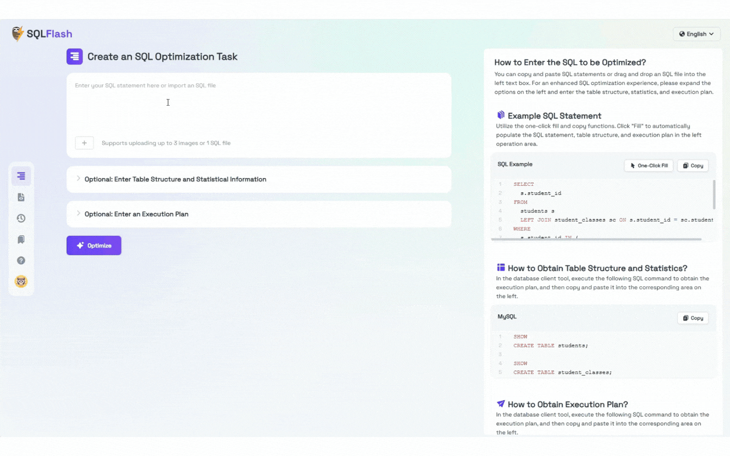Click the SQL Example vertical scrollbar

click(x=713, y=195)
